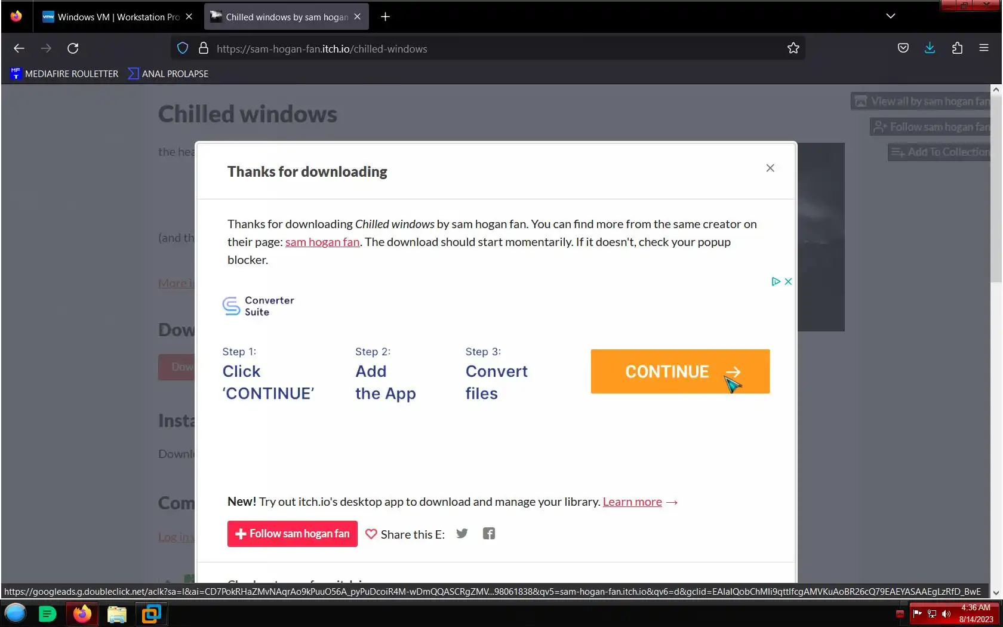Click the network tray icon
The height and width of the screenshot is (627, 1003).
[932, 613]
